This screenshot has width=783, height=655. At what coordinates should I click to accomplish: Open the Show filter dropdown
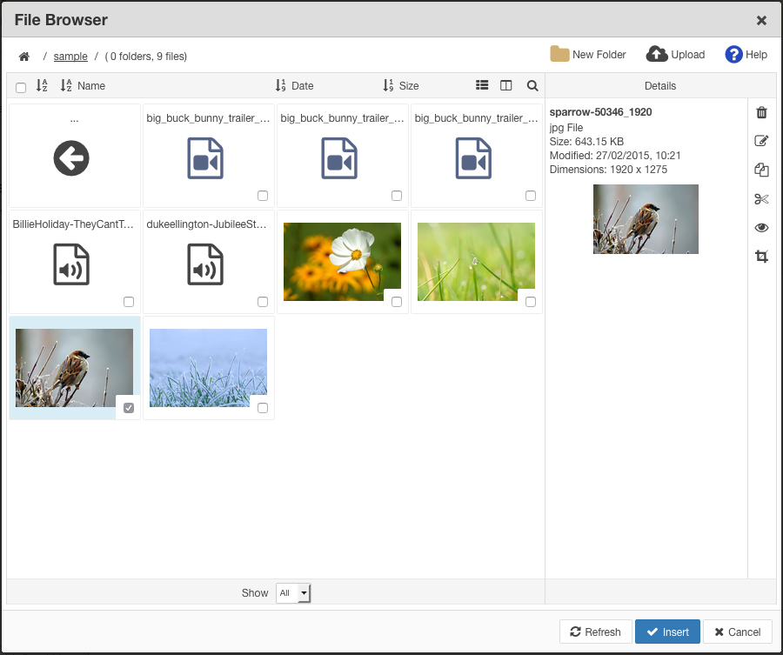tap(292, 592)
